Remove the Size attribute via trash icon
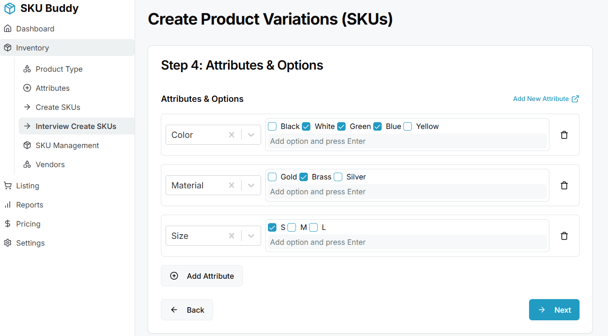The image size is (608, 336). (x=564, y=235)
